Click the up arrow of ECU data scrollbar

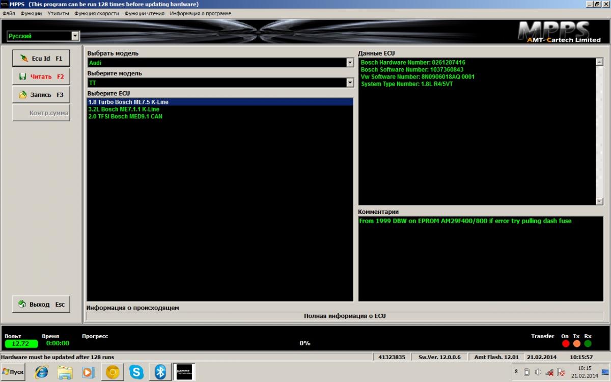599,62
